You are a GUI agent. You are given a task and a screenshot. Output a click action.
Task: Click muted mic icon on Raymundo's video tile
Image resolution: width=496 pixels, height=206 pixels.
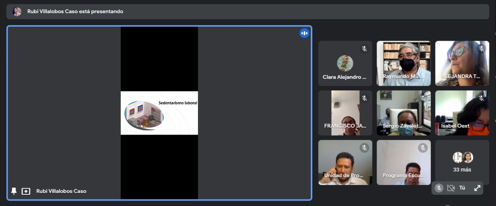422,49
